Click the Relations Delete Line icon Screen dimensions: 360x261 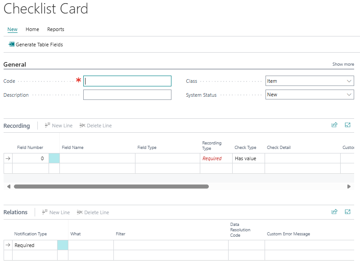point(80,212)
